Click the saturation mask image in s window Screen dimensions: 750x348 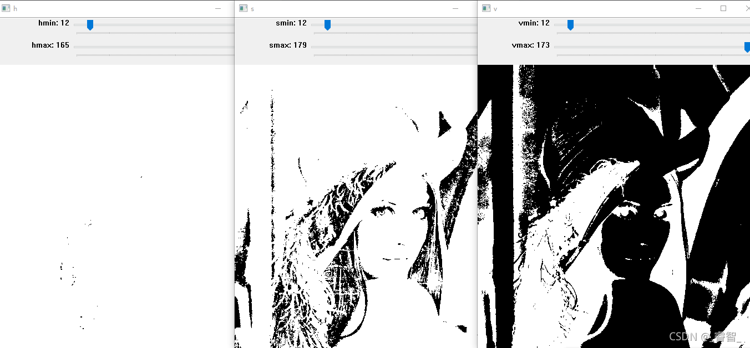tap(356, 206)
